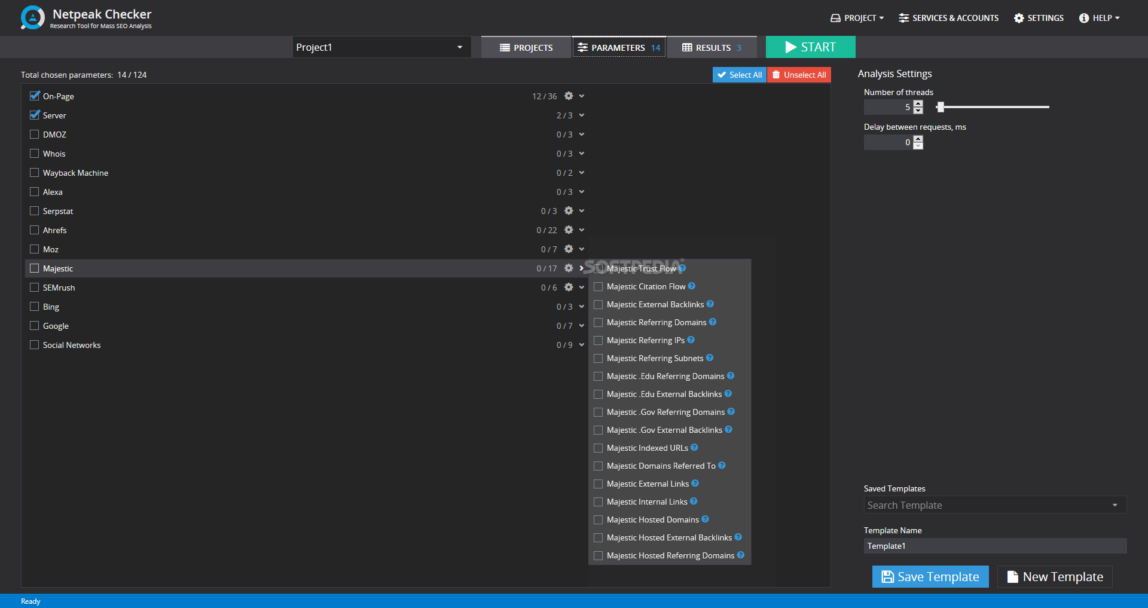This screenshot has height=608, width=1148.
Task: Expand the Social Networks chevron
Action: [x=581, y=344]
